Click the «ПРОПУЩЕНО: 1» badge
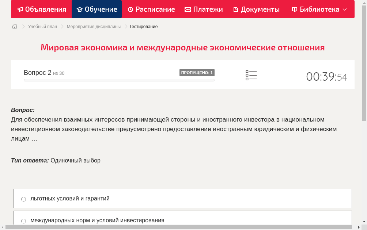 click(x=197, y=73)
